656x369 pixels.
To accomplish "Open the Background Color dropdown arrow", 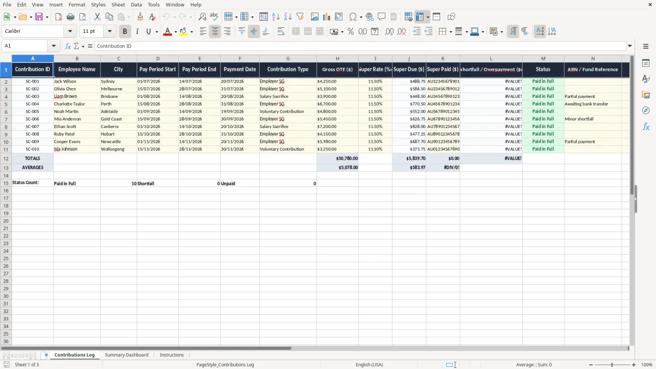I will pyautogui.click(x=191, y=32).
